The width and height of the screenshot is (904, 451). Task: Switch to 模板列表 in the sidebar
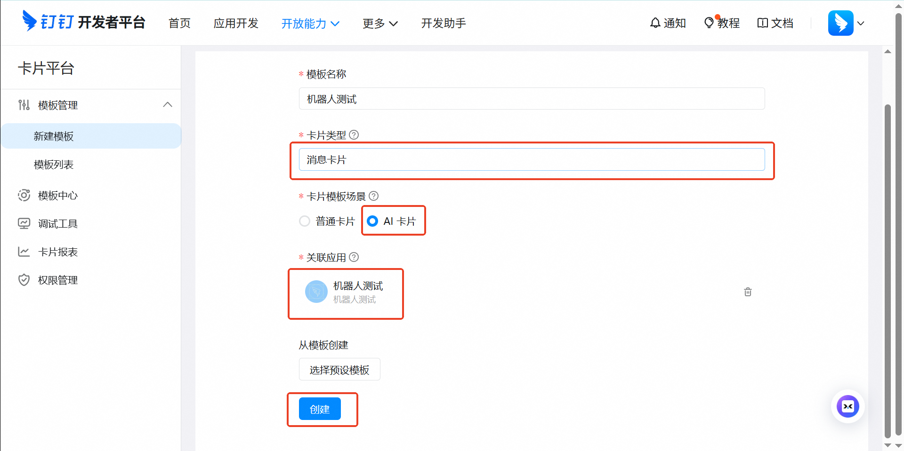[54, 164]
